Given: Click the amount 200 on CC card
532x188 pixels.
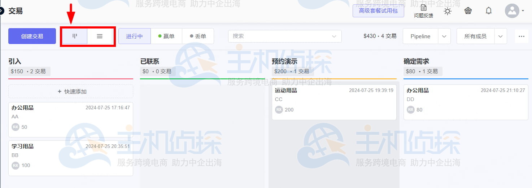Looking at the screenshot, I should 289,110.
